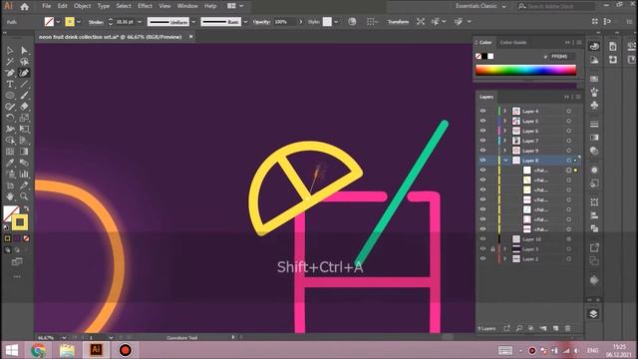This screenshot has width=638, height=359.
Task: Select the Line Segment tool
Action: pos(24,84)
